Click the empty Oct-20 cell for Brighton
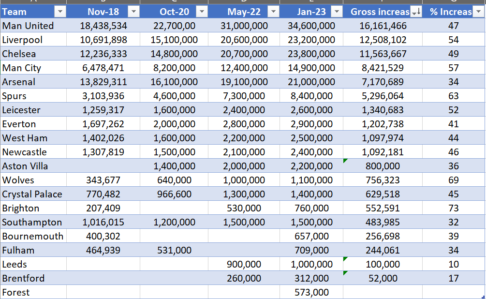 [174, 208]
